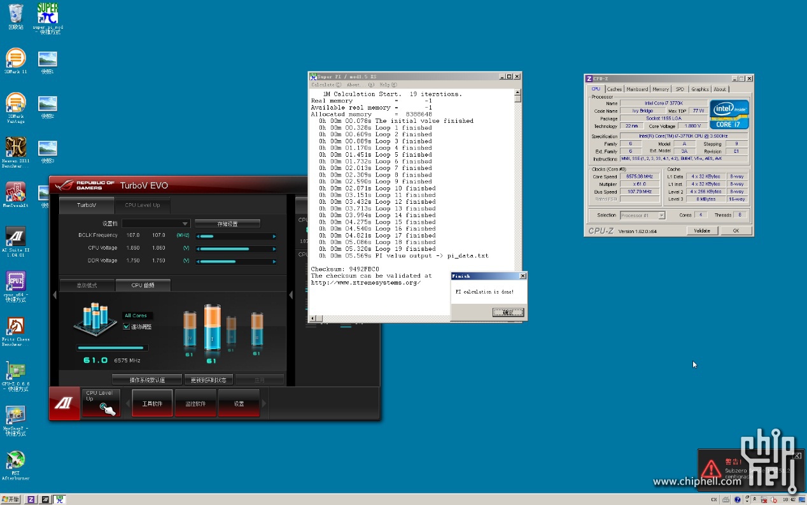Switch to the SPD tab in CPU-Z
Image resolution: width=807 pixels, height=505 pixels.
coord(680,89)
